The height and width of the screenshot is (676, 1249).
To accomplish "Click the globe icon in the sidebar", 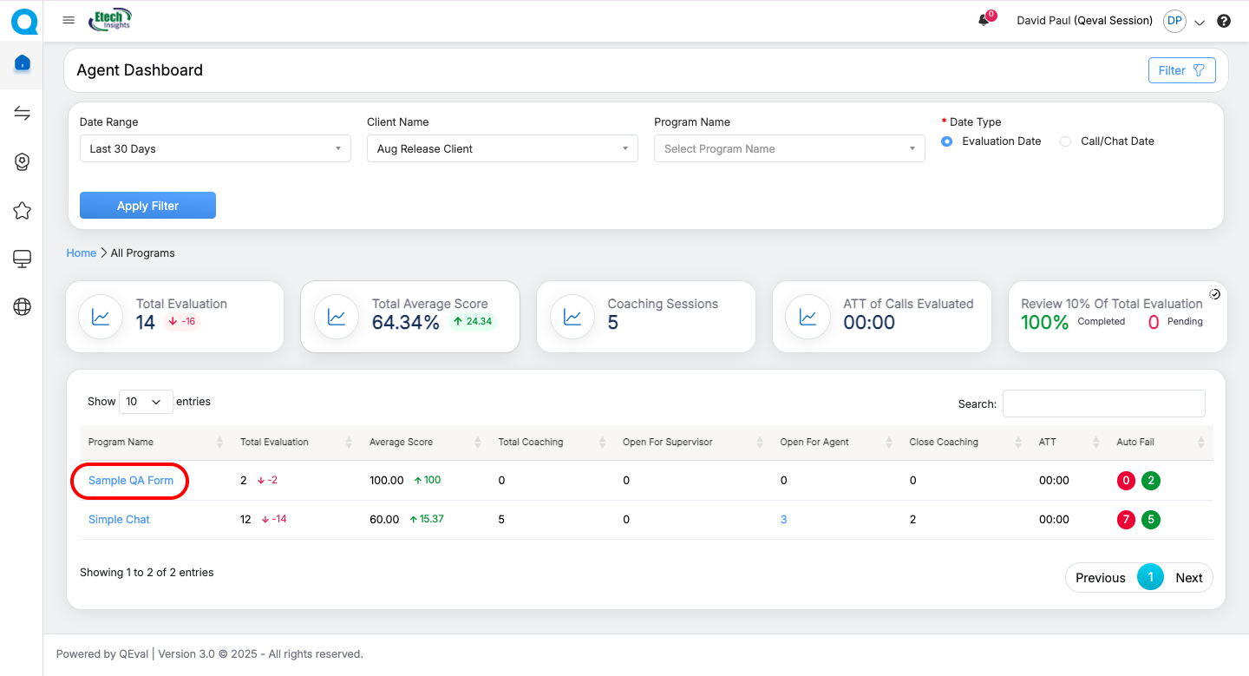I will (23, 306).
